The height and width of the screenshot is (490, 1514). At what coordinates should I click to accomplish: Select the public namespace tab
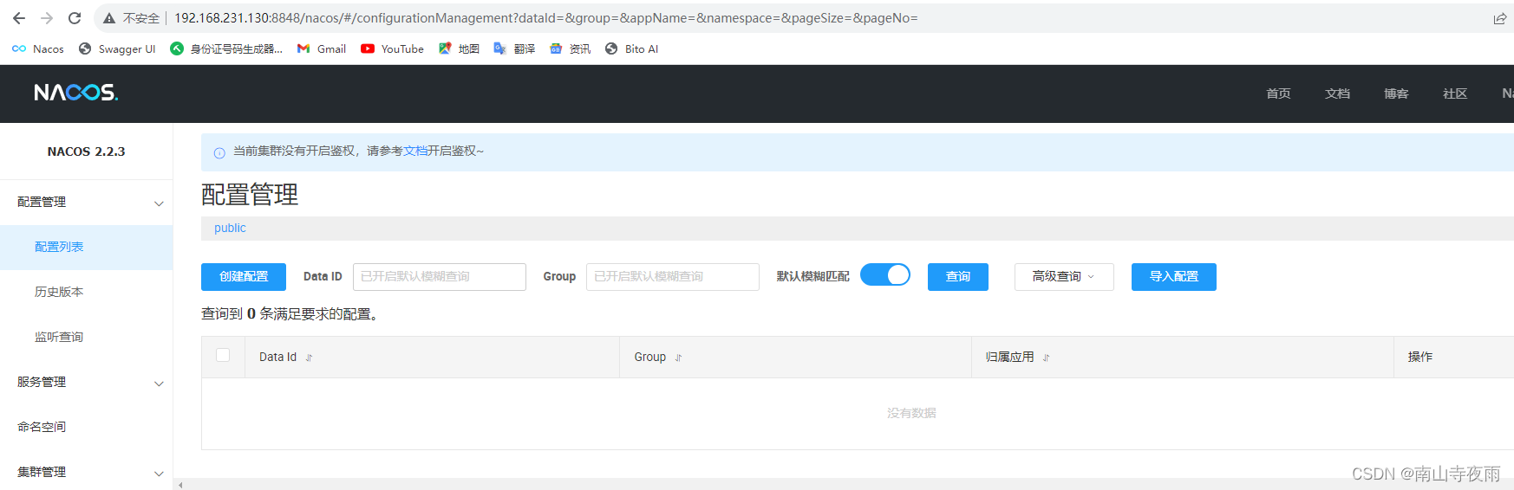230,229
